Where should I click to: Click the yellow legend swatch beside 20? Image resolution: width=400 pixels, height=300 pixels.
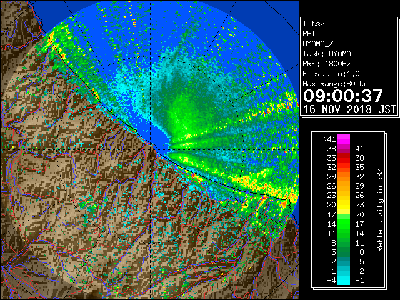(344, 205)
